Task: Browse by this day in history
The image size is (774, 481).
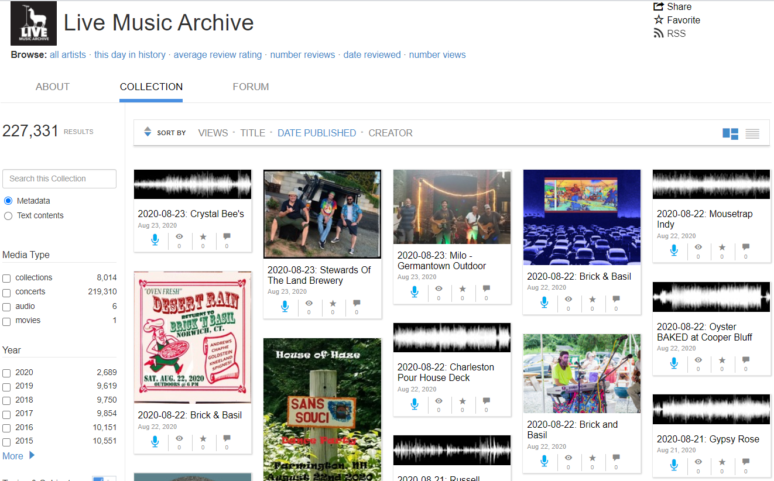Action: click(129, 54)
